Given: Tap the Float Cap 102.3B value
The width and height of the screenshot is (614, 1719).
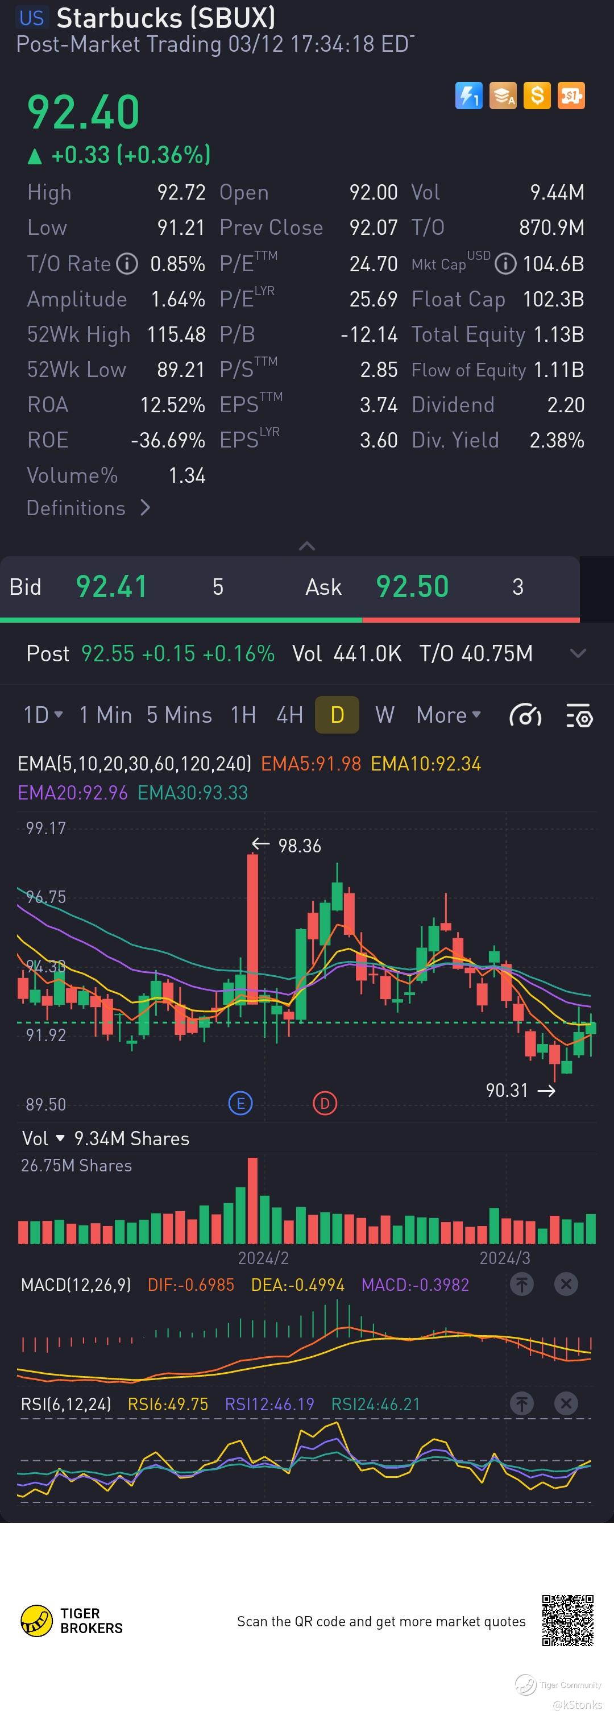Looking at the screenshot, I should point(553,299).
